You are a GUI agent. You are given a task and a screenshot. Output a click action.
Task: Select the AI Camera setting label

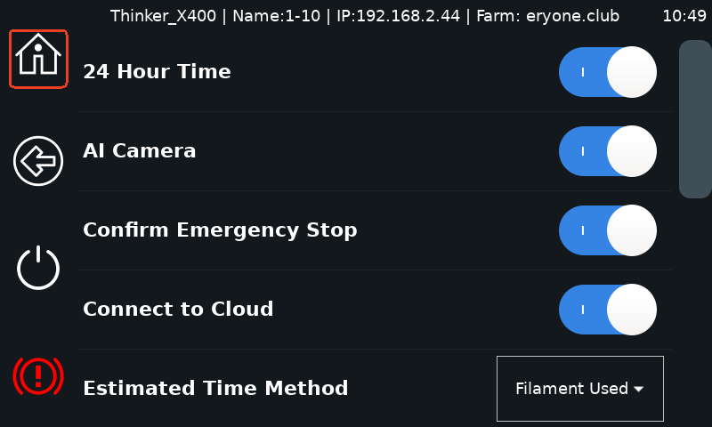pos(140,150)
